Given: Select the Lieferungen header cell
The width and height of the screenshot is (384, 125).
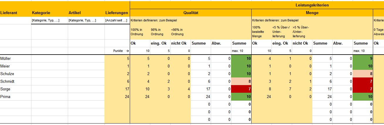Looking at the screenshot, I should 117,13.
